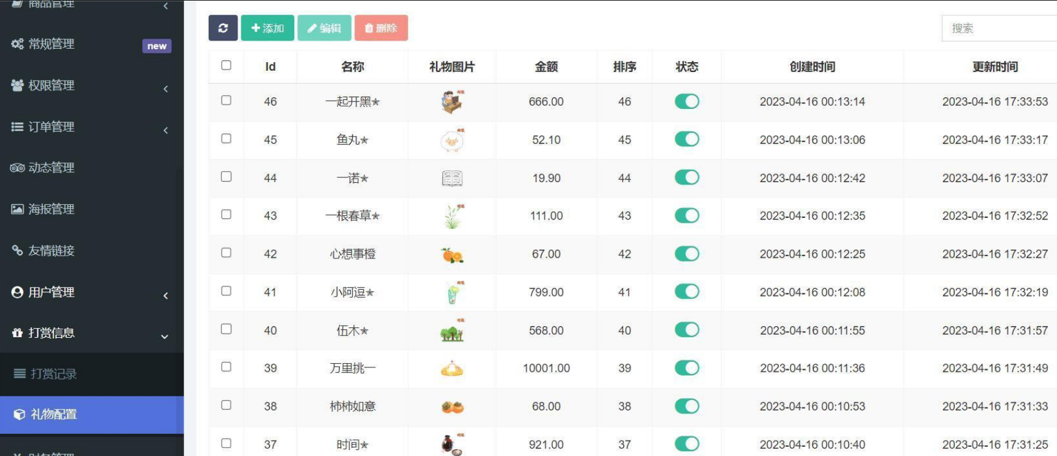Collapse the 打赏信息 menu chevron

164,337
